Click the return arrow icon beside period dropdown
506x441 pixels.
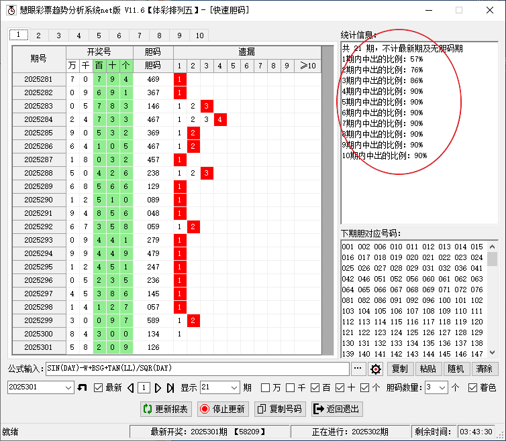[x=83, y=388]
